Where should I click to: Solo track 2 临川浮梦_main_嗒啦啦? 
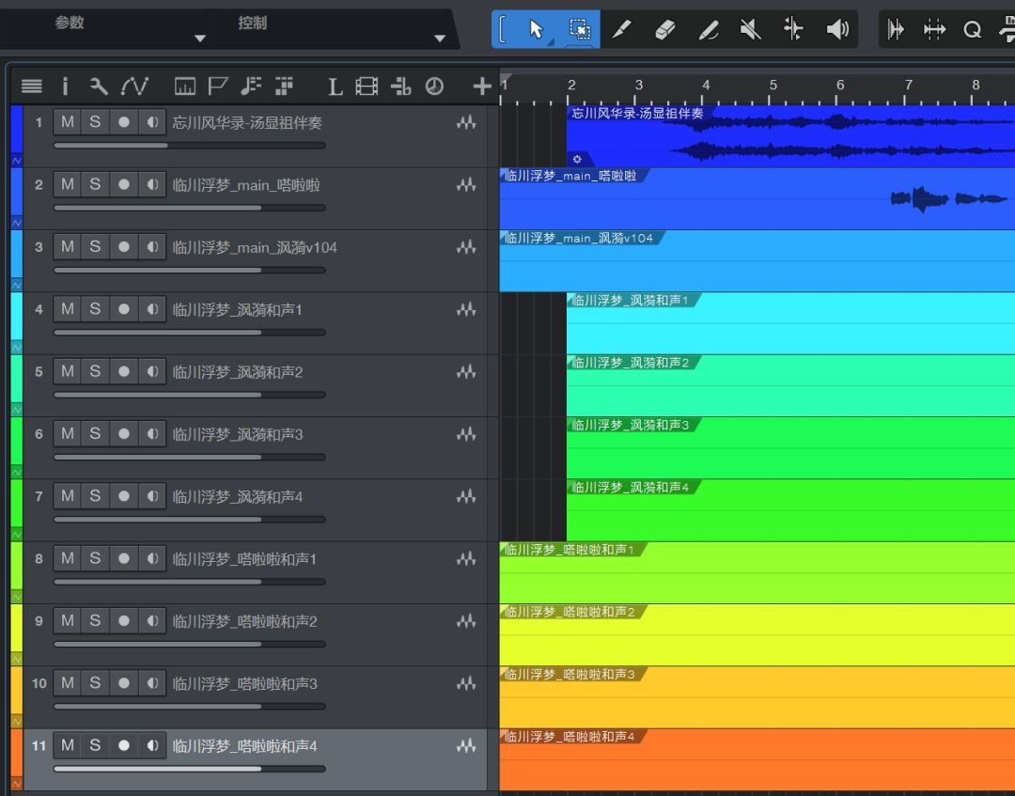click(95, 184)
